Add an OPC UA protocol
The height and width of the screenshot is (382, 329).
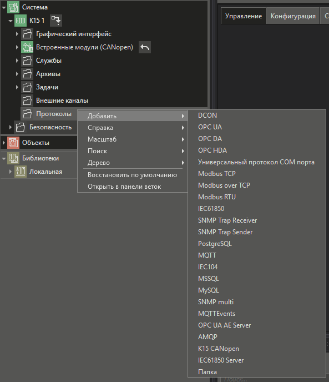[x=257, y=127]
